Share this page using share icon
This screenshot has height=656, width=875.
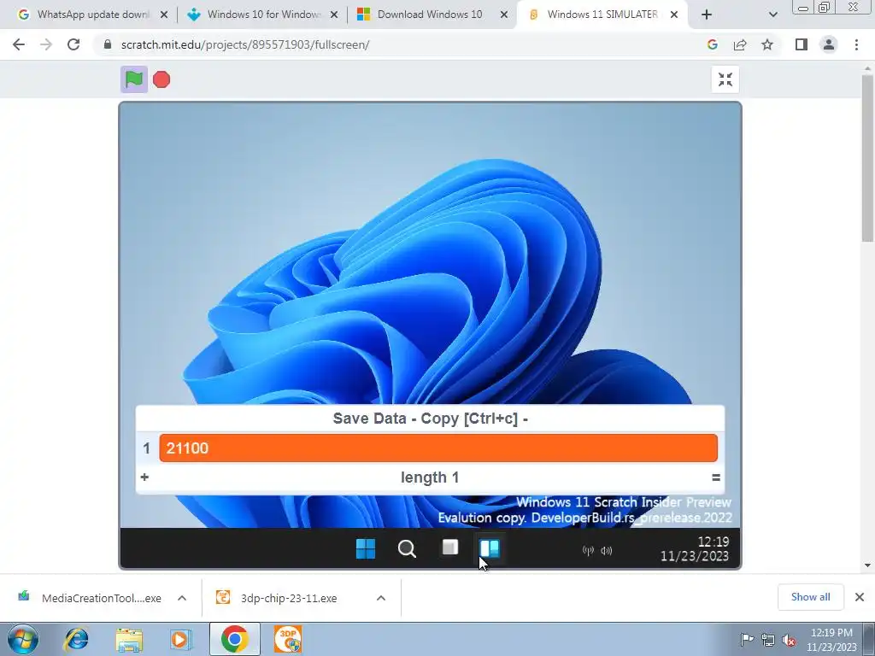(740, 44)
